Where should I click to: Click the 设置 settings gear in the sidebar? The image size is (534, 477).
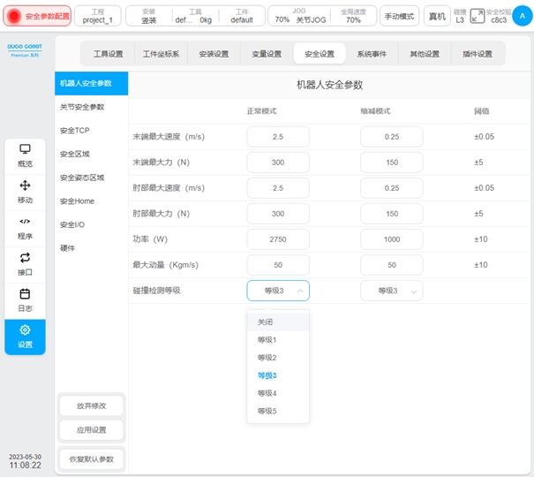coord(25,337)
